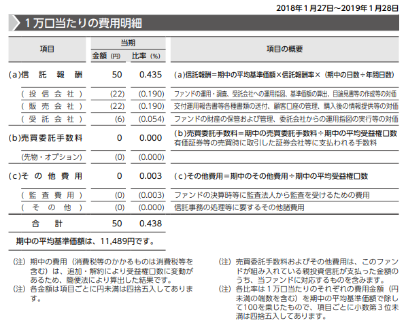
Task: Click the (0.003) ratio in 監査費用 row
Action: click(151, 195)
